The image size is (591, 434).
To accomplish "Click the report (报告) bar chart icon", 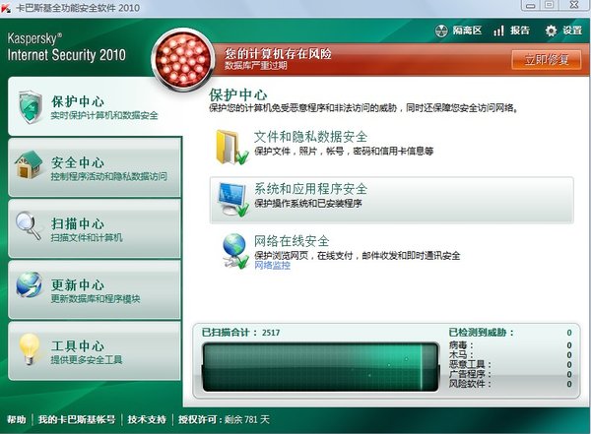I will click(498, 31).
